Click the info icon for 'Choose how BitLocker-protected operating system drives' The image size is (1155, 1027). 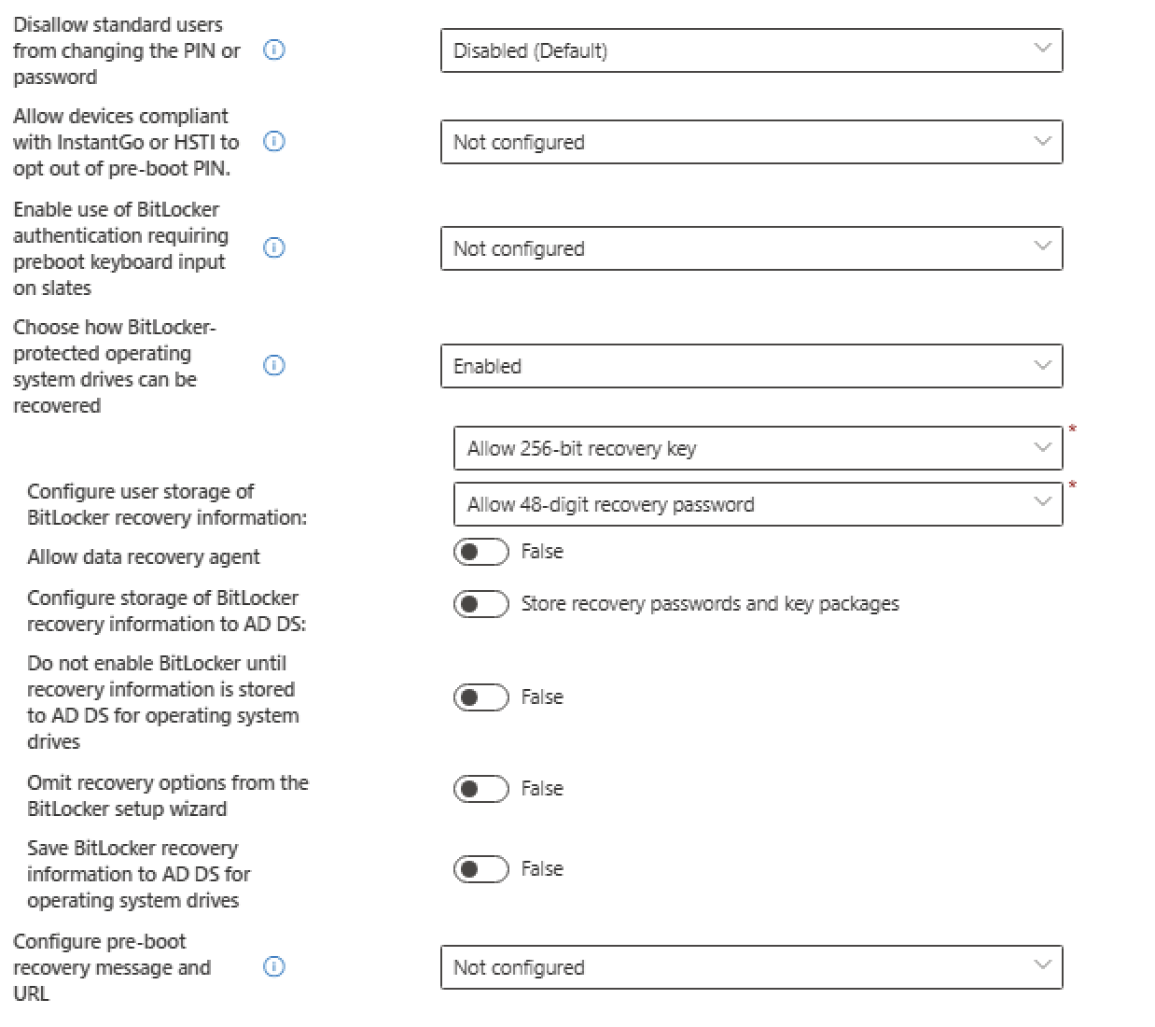[x=273, y=366]
